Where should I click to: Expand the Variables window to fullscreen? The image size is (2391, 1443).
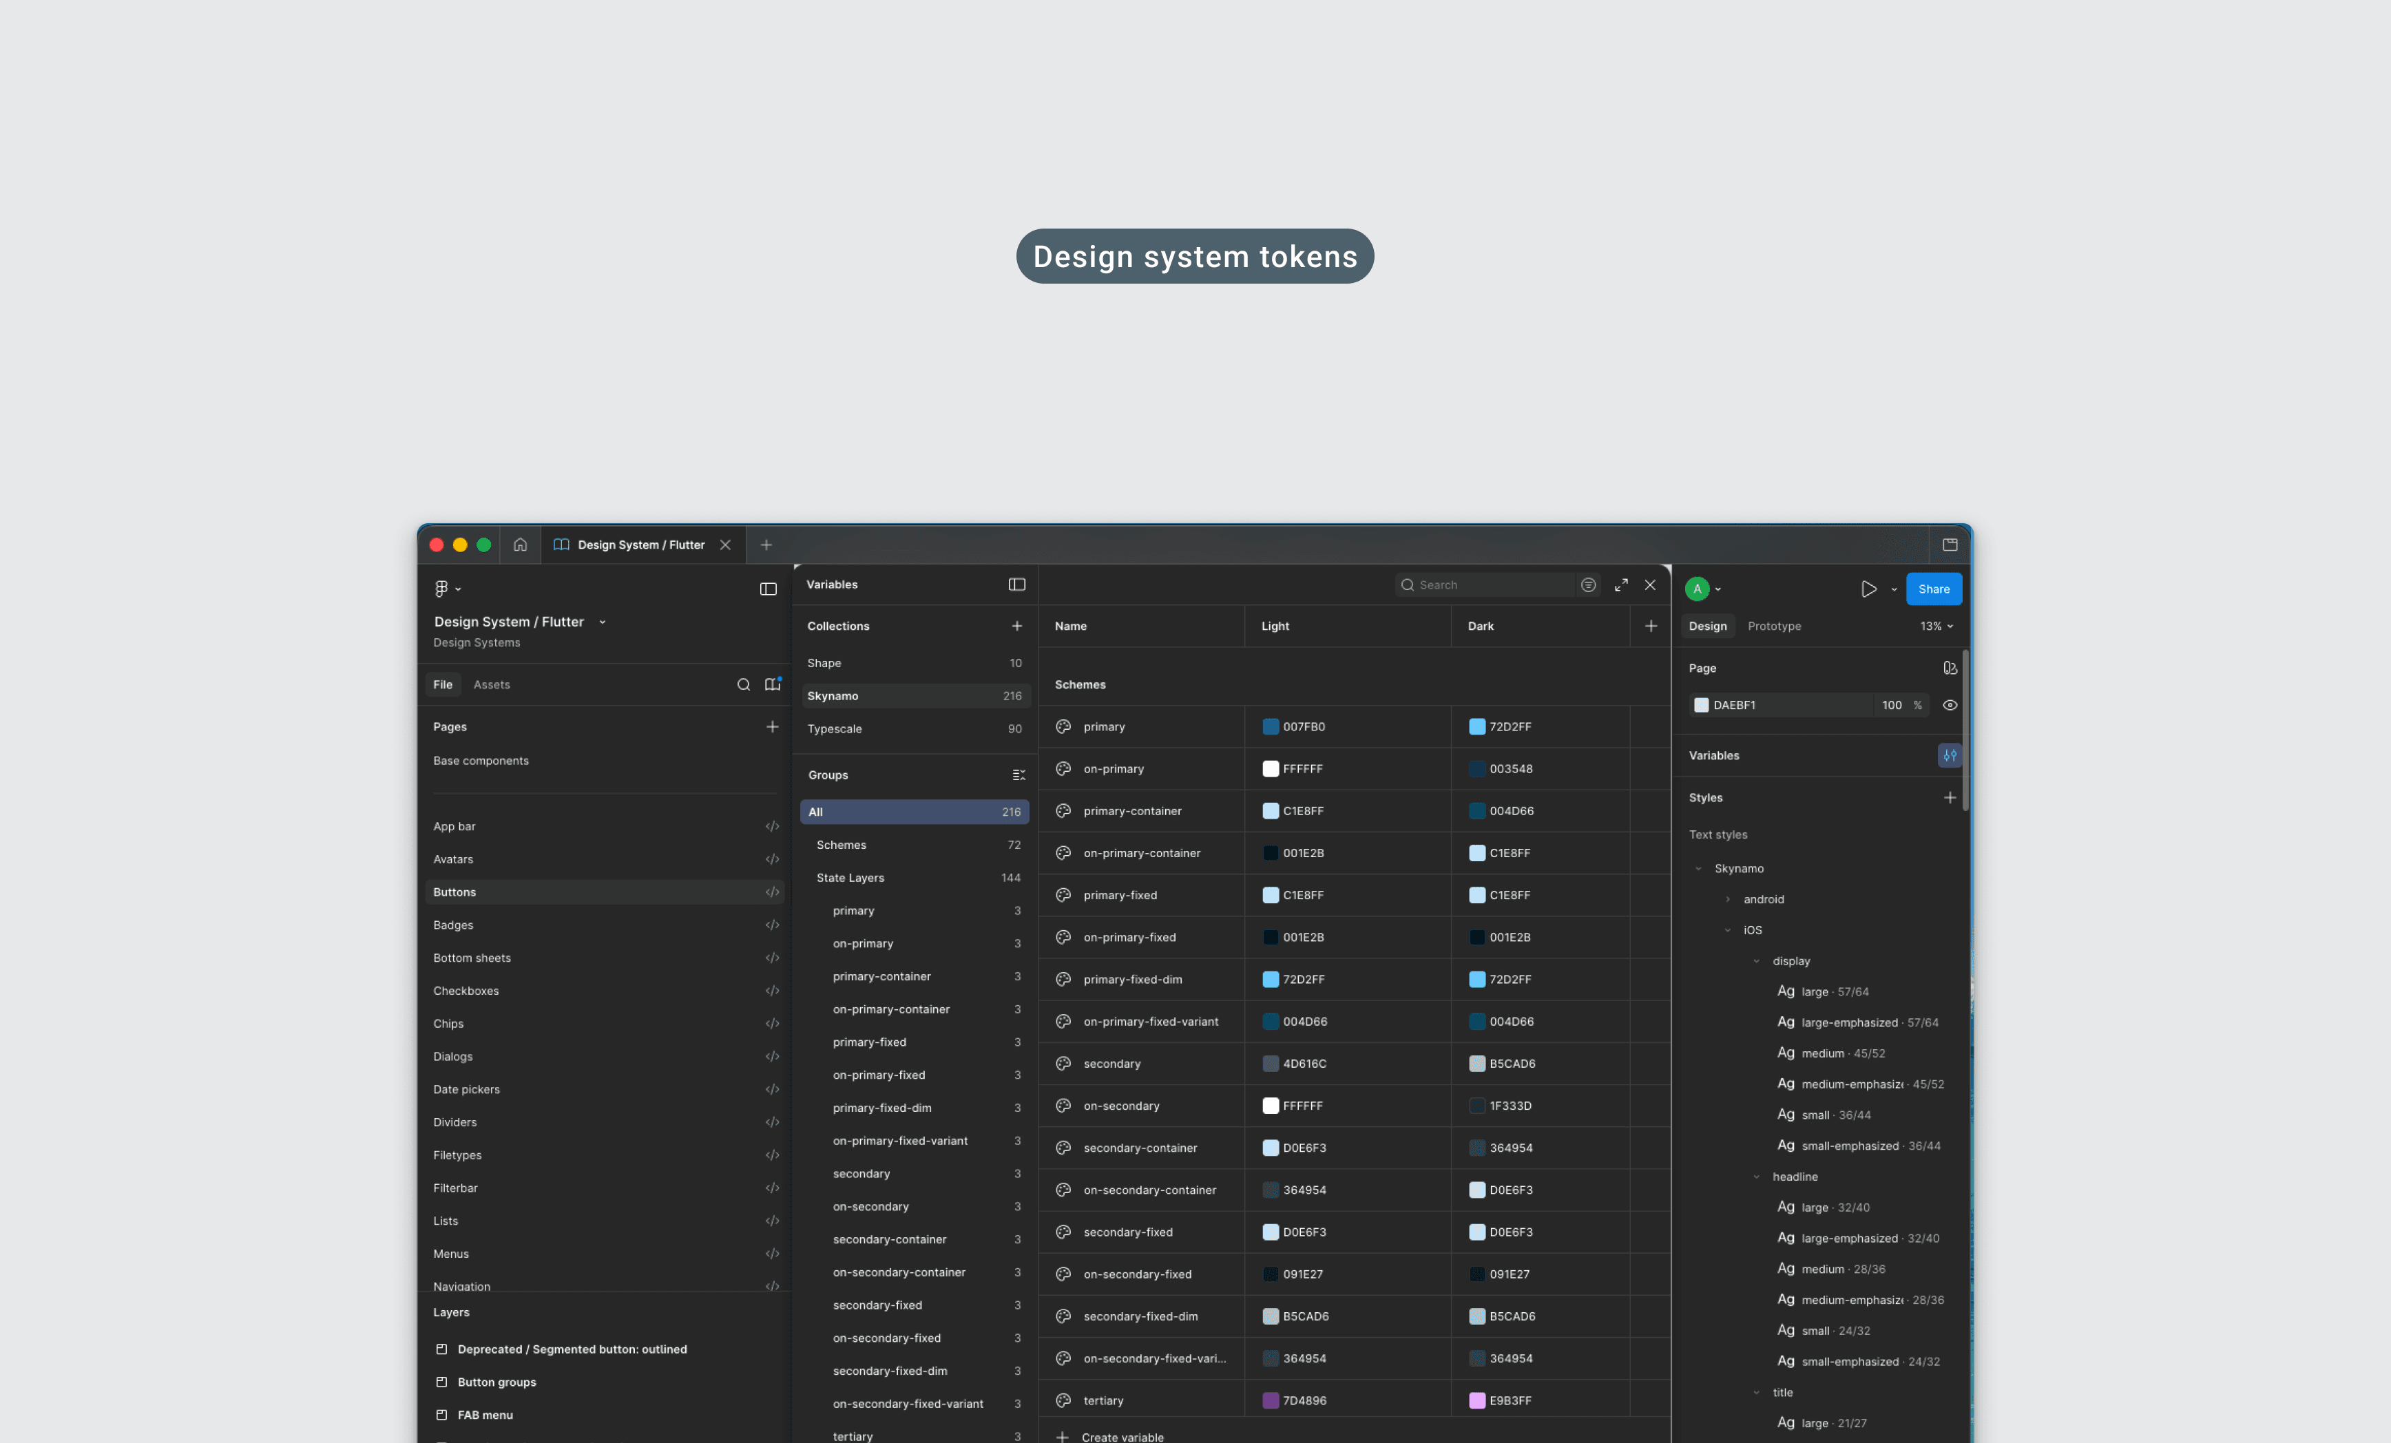(1620, 584)
